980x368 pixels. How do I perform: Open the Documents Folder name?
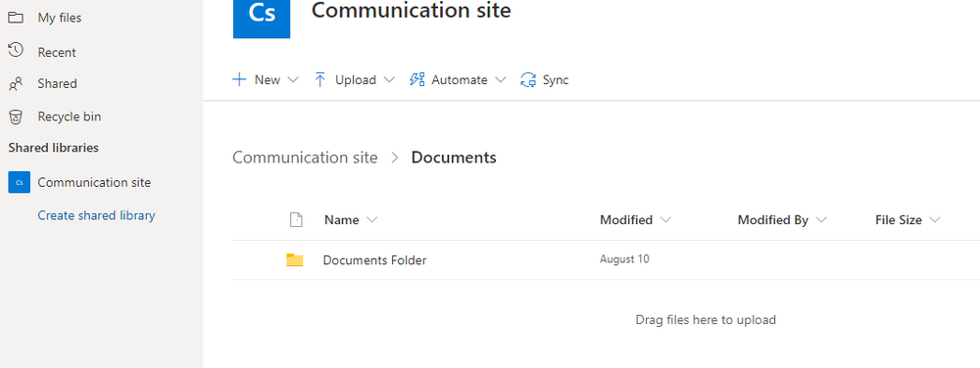[x=374, y=260]
